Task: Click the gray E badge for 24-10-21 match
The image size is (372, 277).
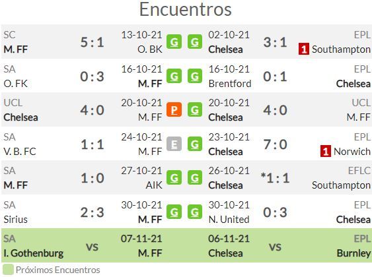Action: point(174,144)
